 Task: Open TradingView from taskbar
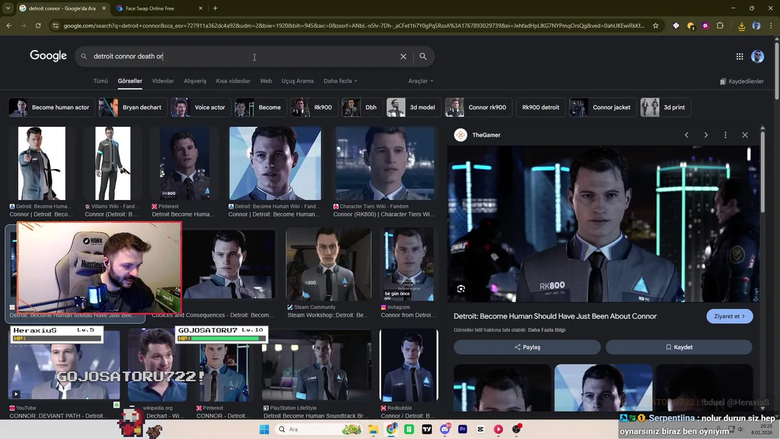tap(427, 429)
